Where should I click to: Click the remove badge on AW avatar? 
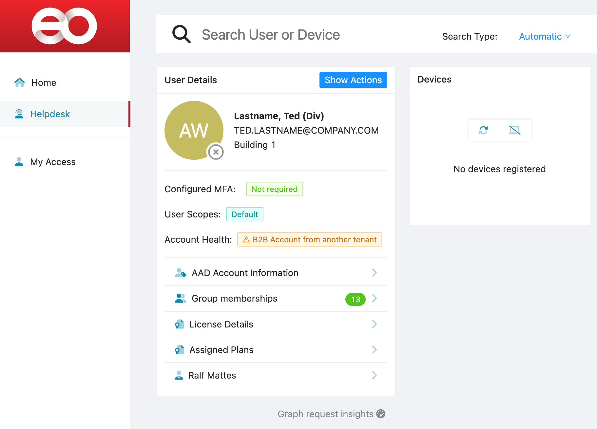click(216, 152)
